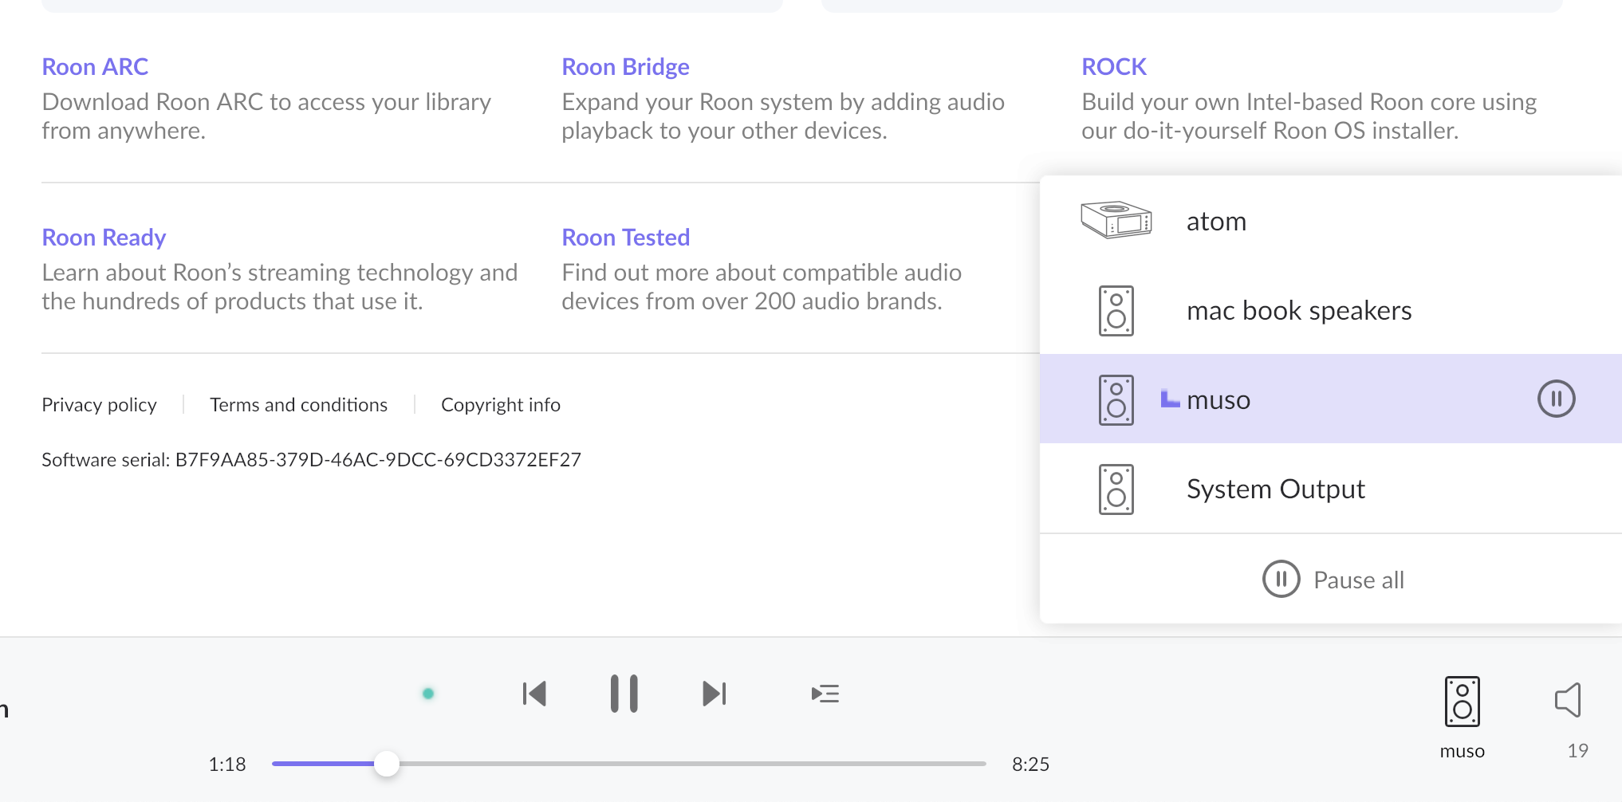The image size is (1622, 802).
Task: Click Pause all button
Action: [x=1333, y=580]
